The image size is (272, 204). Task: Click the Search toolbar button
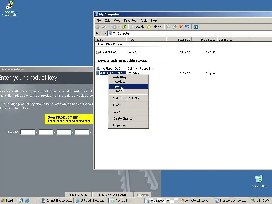point(137,27)
